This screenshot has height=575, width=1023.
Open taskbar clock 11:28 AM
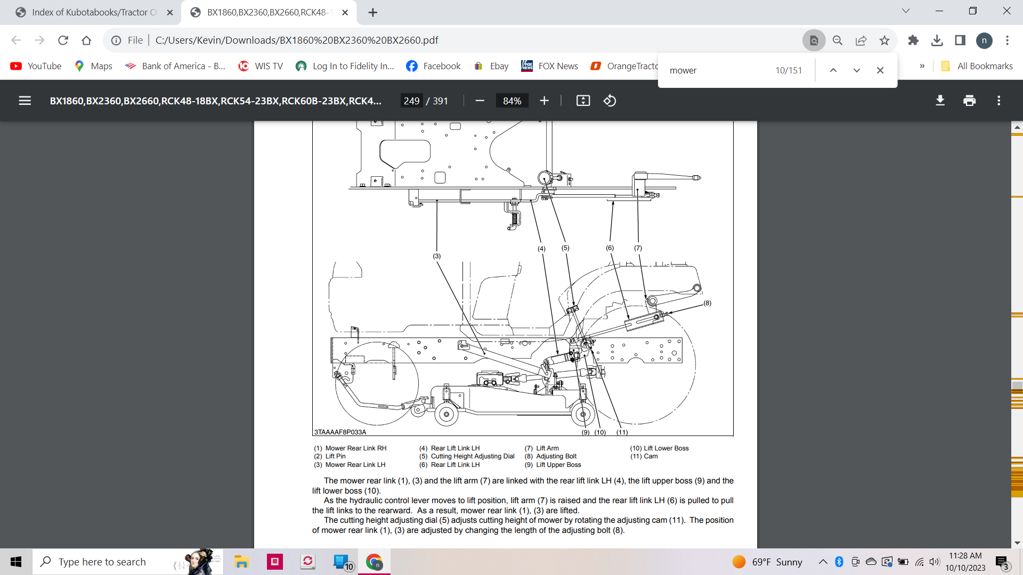965,562
